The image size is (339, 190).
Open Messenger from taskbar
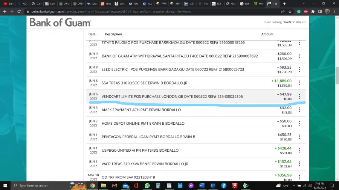pos(191,185)
